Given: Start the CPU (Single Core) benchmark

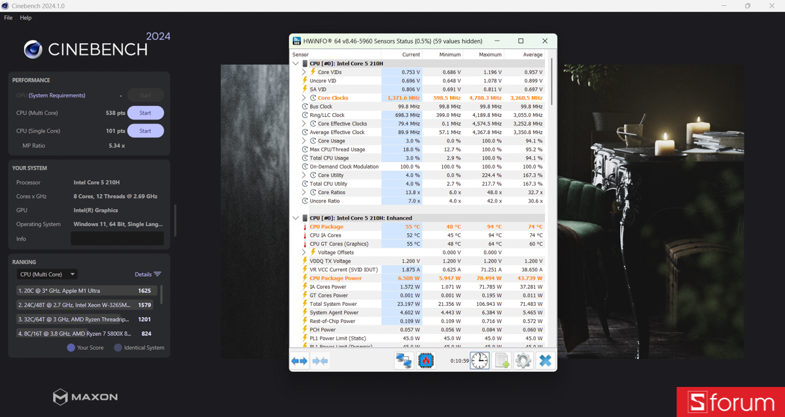Looking at the screenshot, I should pos(145,131).
